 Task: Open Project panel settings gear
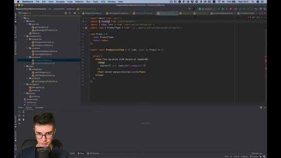tap(75, 13)
